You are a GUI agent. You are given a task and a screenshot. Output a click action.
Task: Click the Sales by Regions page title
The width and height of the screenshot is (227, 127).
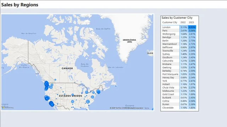20,5
